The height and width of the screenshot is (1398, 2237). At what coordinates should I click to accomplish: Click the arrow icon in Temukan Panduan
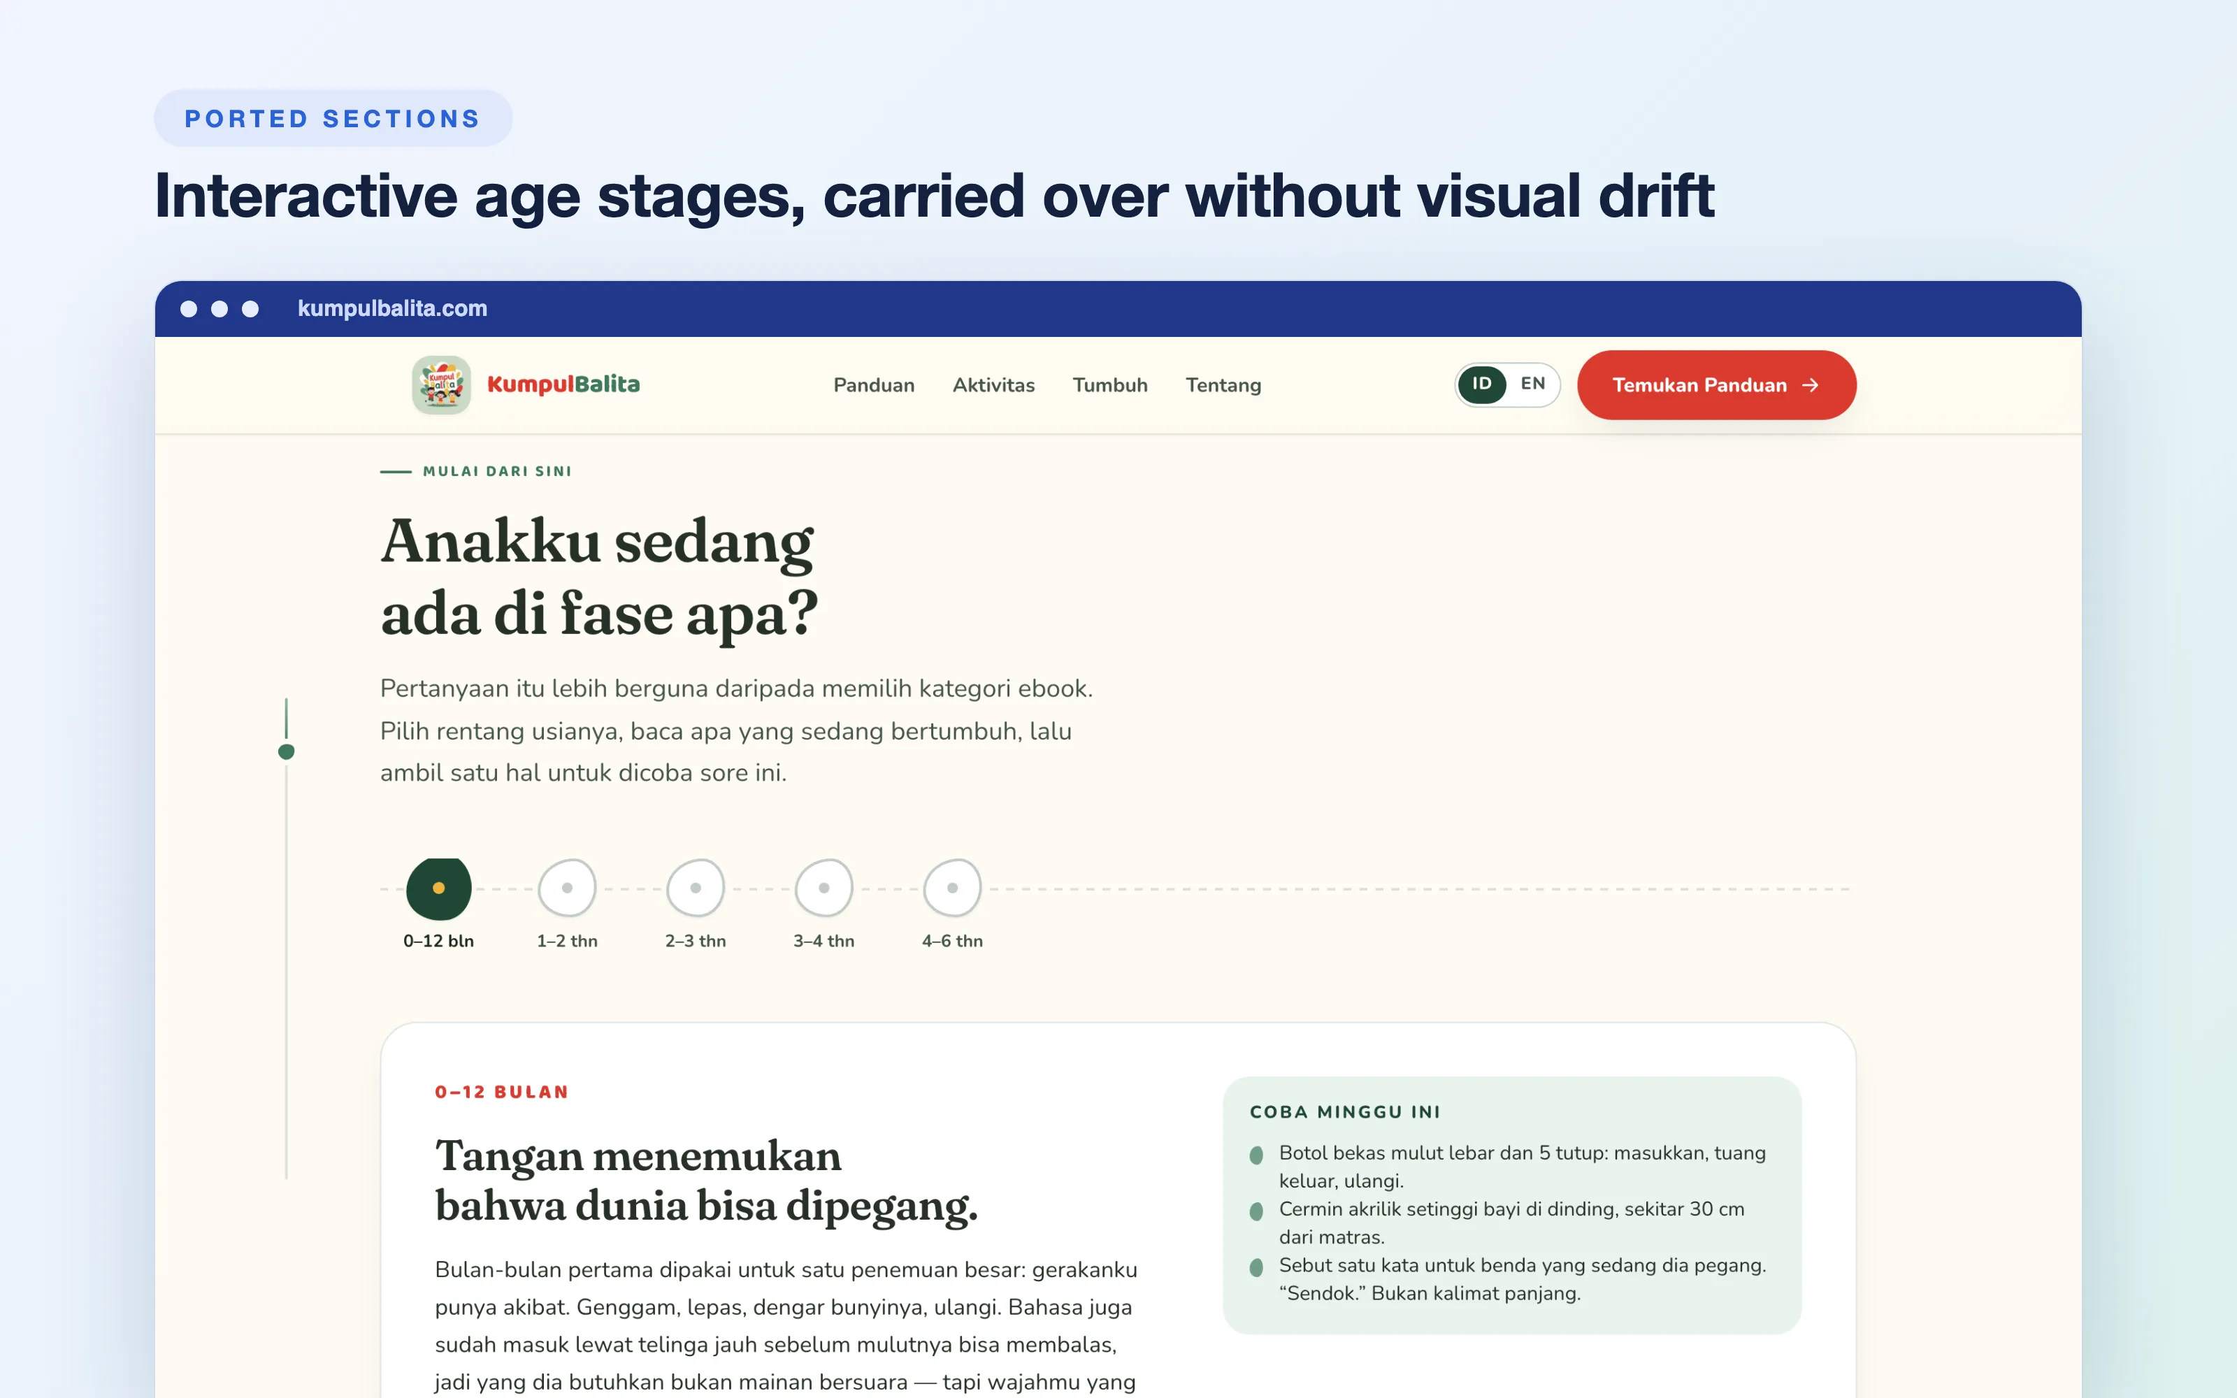pos(1811,386)
